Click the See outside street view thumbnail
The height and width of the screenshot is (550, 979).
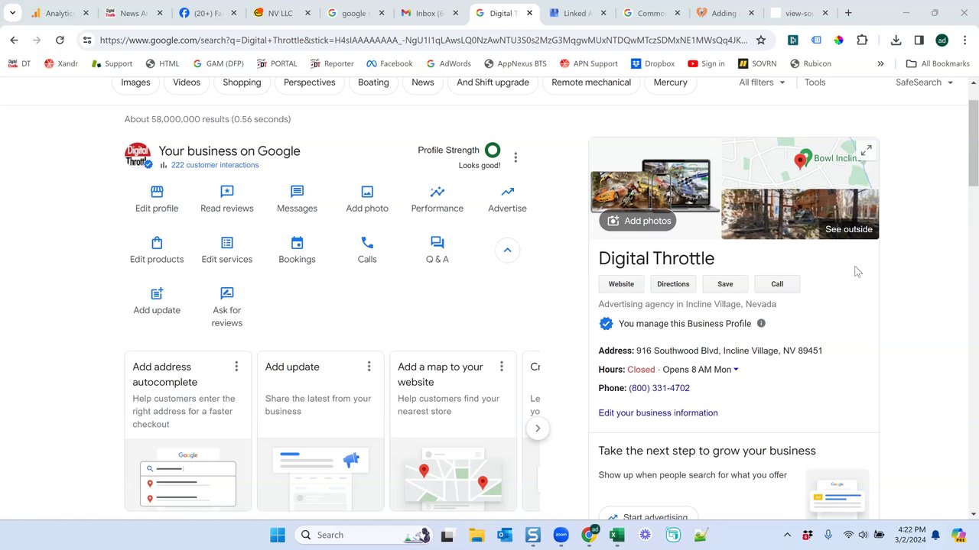click(x=800, y=214)
